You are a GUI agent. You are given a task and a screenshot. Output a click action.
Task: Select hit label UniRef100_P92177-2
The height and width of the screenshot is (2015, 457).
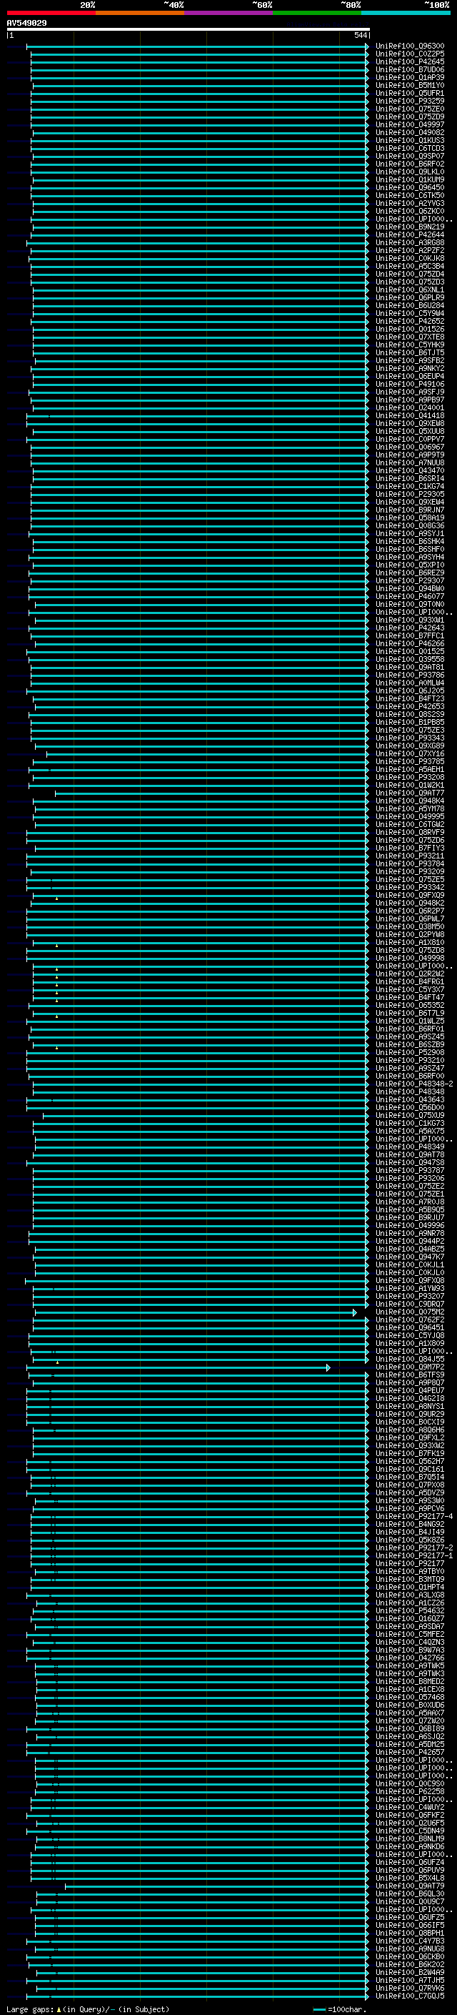click(x=414, y=1548)
